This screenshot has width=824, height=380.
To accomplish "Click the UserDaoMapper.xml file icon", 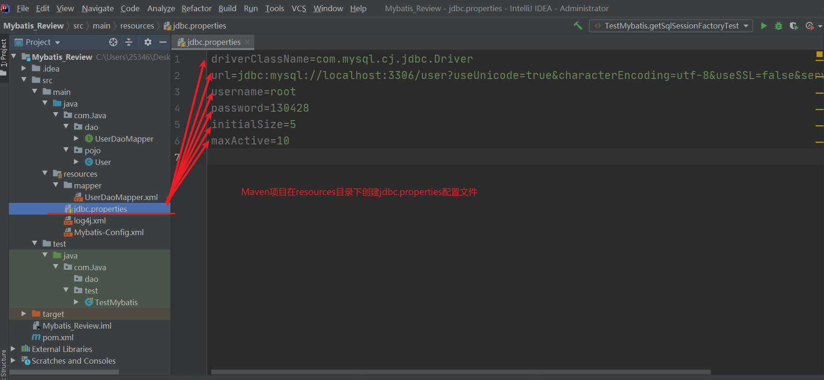I will 79,197.
